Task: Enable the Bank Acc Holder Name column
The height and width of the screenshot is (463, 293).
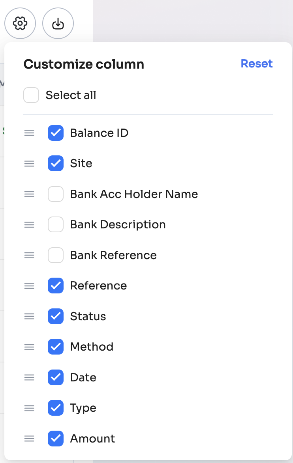Action: pyautogui.click(x=56, y=194)
